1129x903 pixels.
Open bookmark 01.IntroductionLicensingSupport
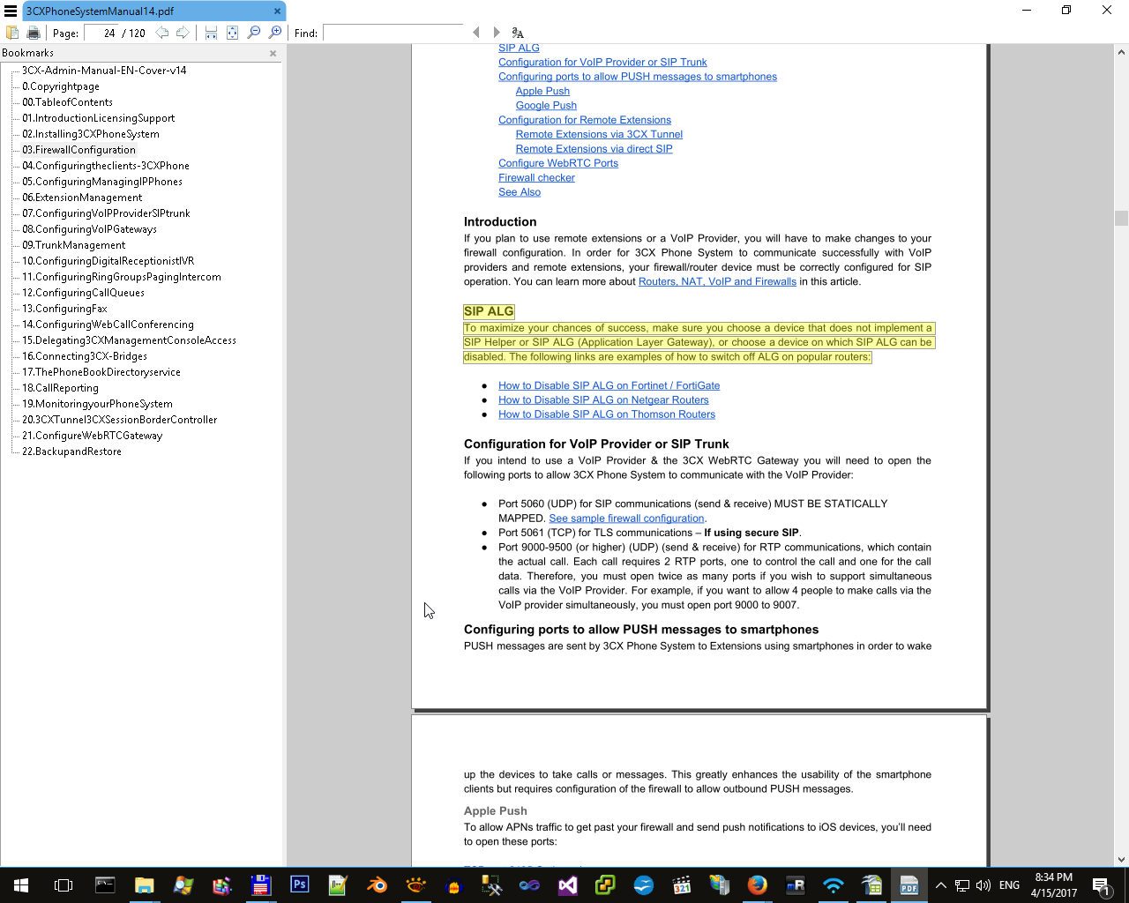[x=99, y=118]
